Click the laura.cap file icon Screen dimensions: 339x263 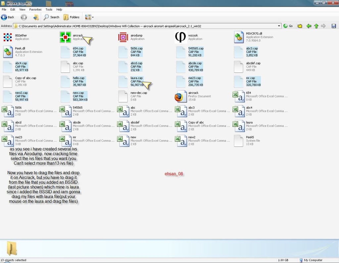[x=123, y=82]
